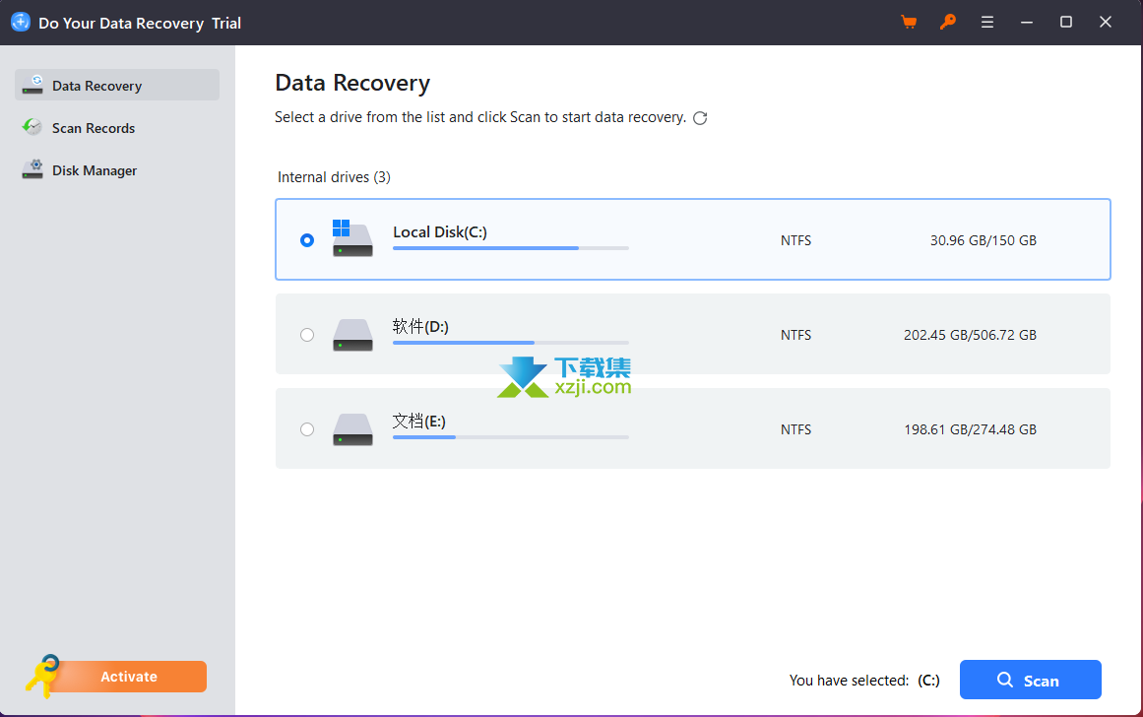This screenshot has width=1143, height=717.
Task: Select the 软件(D:) radio button
Action: click(307, 335)
